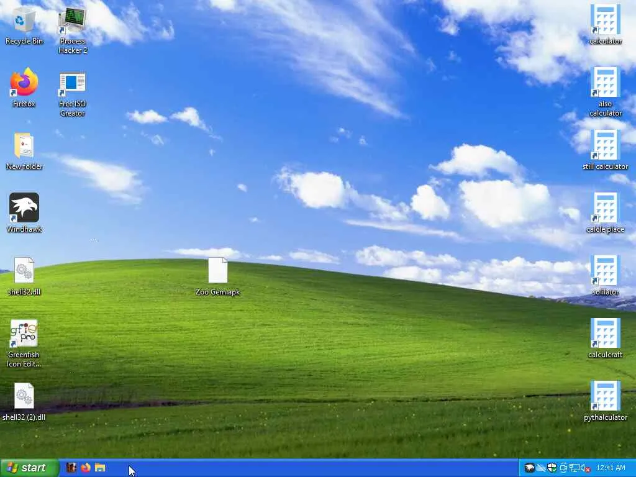
Task: Click the disconnected network signal tray icon
Action: click(x=541, y=468)
